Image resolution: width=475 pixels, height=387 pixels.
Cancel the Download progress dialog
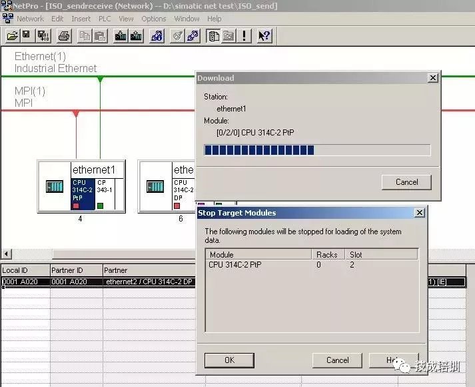point(406,181)
